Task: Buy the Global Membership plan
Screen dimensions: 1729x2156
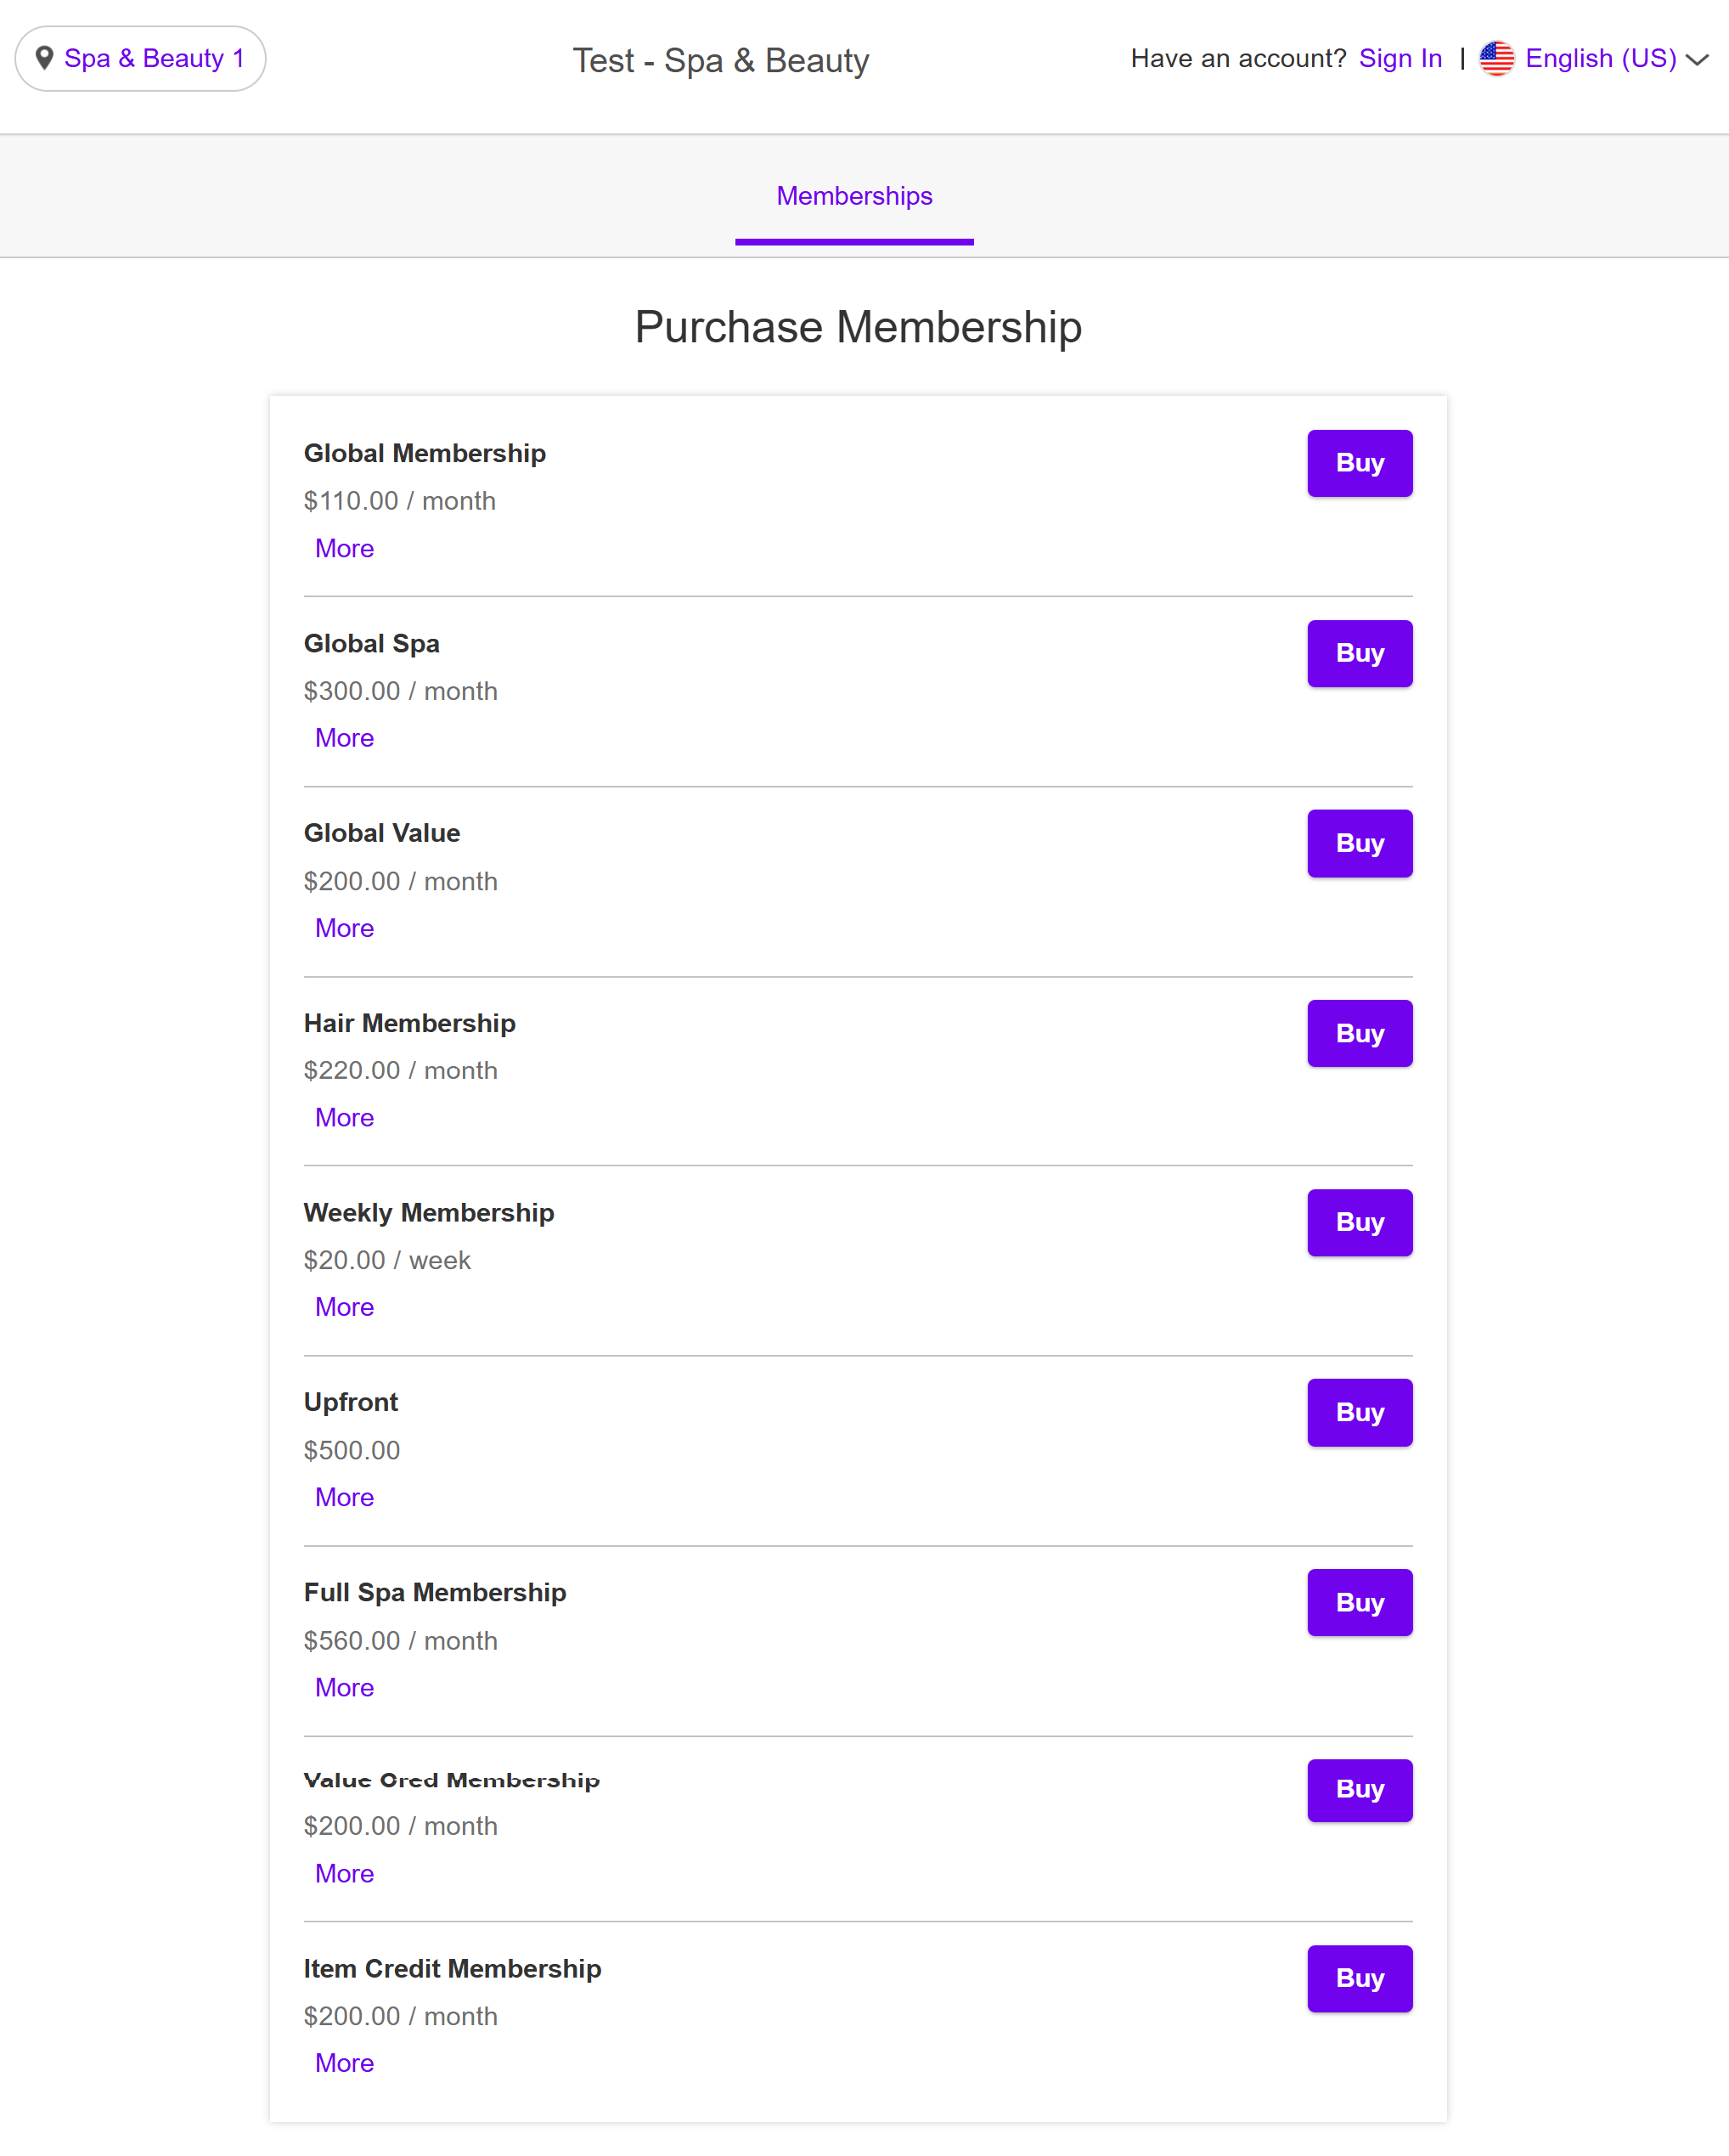Action: [x=1360, y=463]
